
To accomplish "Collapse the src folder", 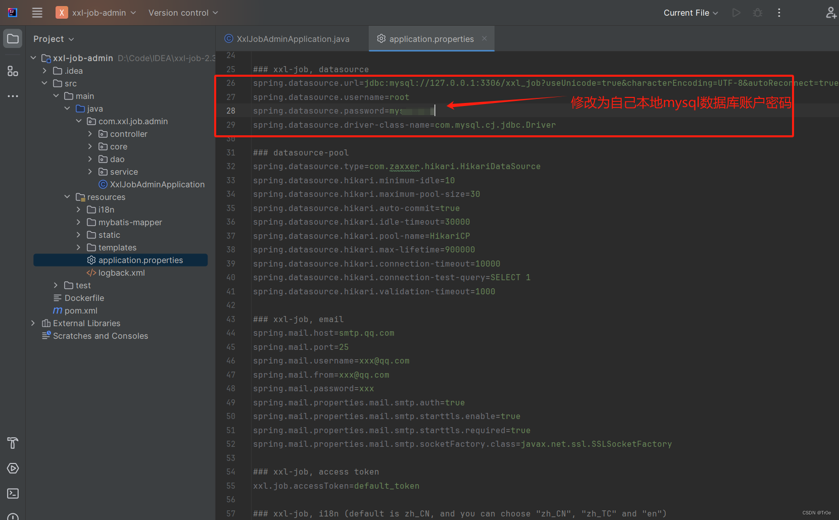I will (44, 83).
